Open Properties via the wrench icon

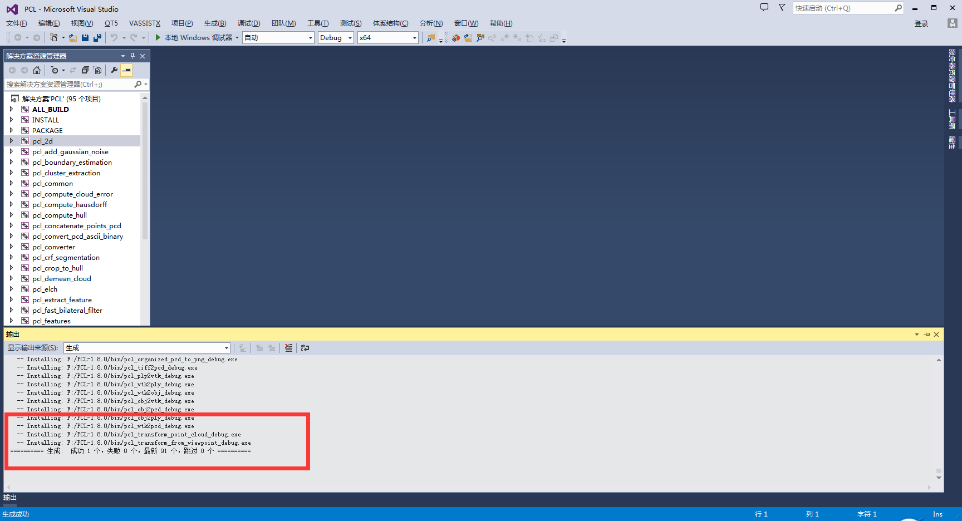[114, 70]
